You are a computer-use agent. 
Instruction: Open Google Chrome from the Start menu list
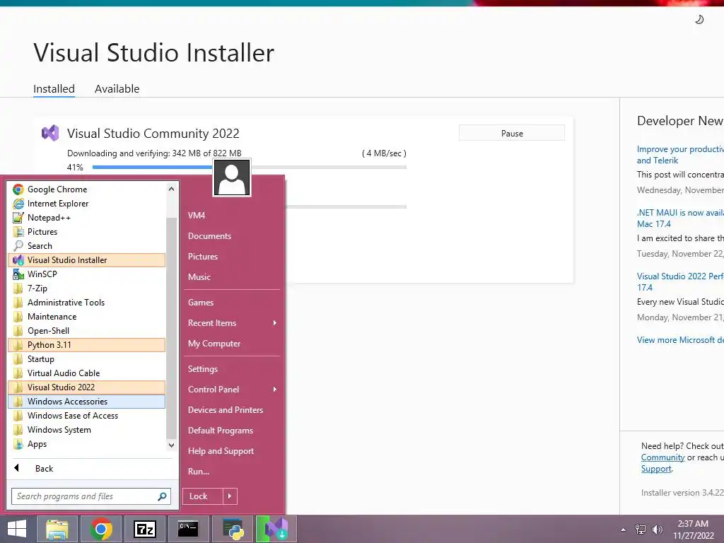point(86,189)
